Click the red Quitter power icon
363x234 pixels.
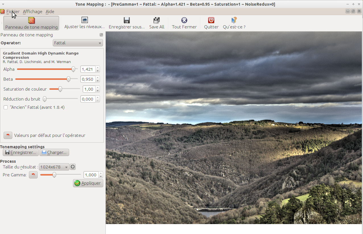click(x=211, y=20)
